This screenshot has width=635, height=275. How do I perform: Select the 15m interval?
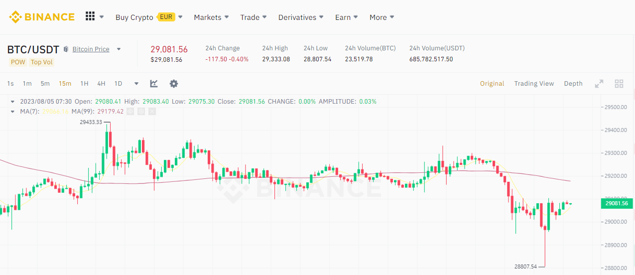coord(65,84)
